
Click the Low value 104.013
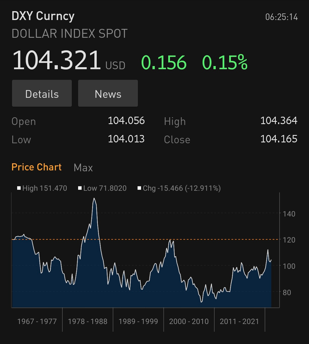(x=126, y=139)
